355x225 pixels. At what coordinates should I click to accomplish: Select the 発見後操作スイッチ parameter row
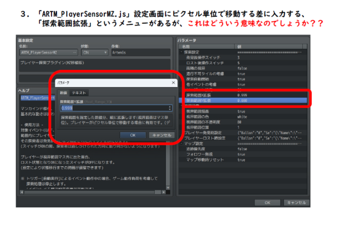tap(243, 58)
